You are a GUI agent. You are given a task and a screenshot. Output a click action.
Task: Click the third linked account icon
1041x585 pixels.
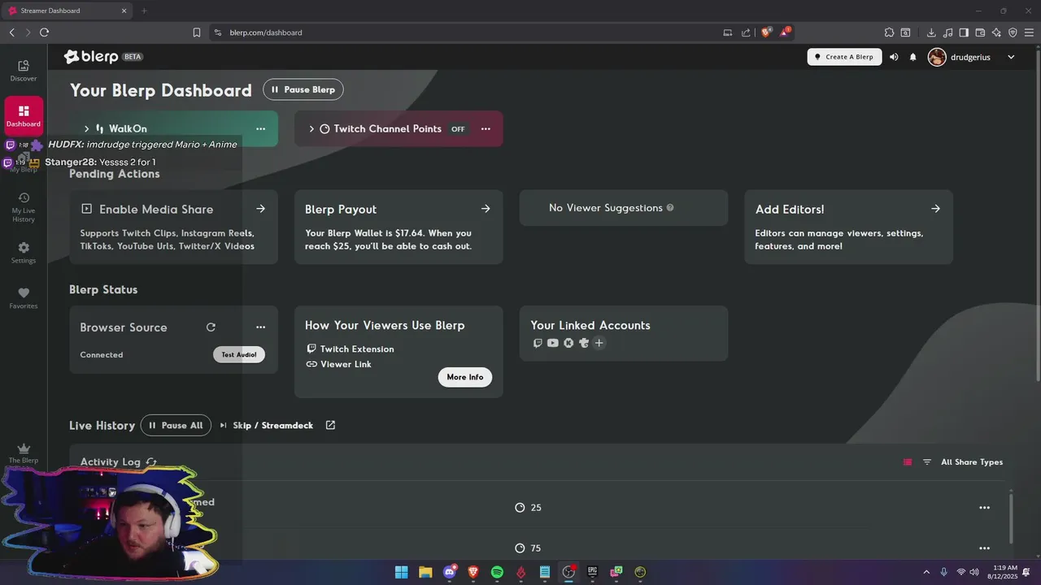(568, 343)
